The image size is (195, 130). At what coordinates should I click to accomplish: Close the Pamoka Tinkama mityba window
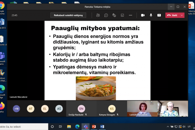point(185,7)
